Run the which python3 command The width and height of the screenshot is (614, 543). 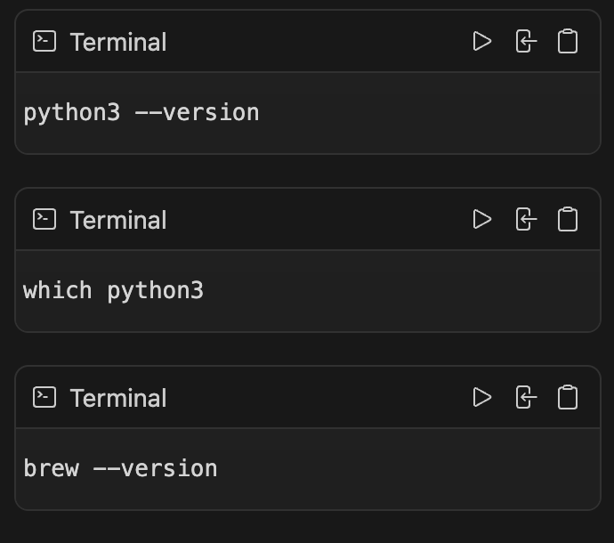482,219
